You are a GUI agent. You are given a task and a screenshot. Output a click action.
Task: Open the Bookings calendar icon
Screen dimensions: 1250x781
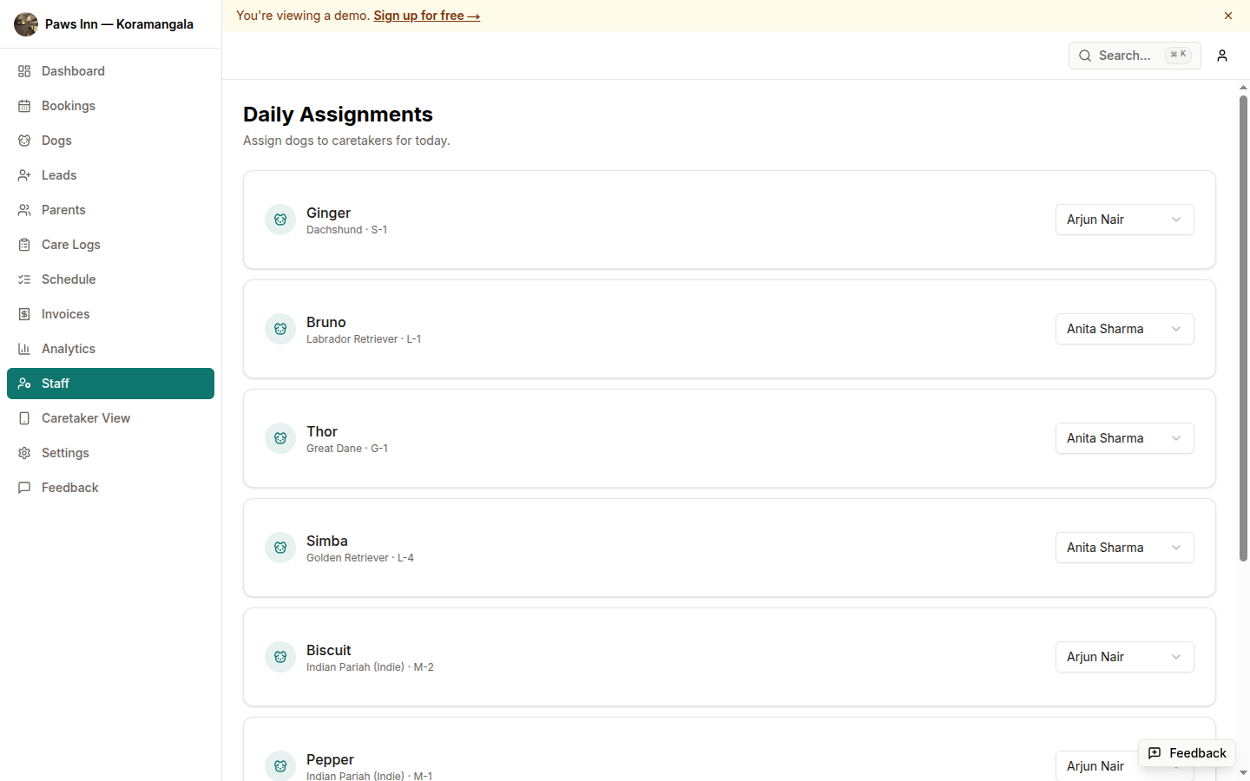coord(24,105)
